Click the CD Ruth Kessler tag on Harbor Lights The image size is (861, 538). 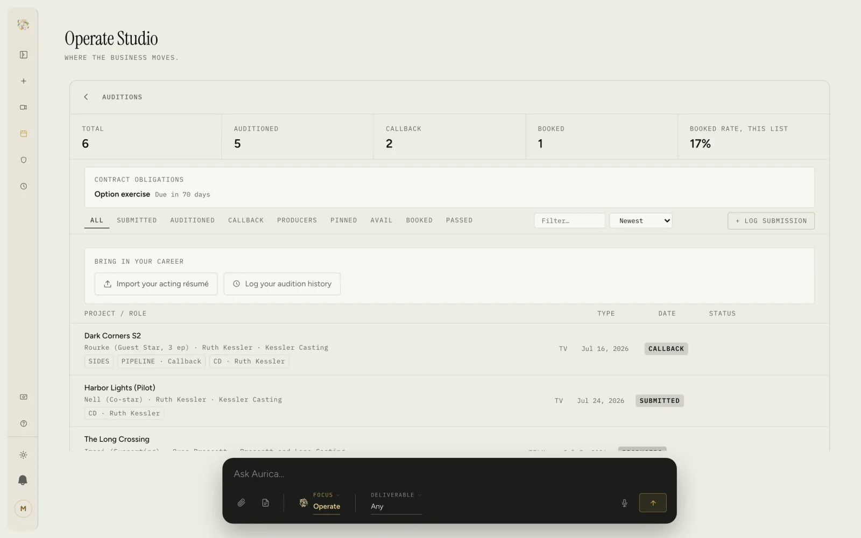[124, 413]
